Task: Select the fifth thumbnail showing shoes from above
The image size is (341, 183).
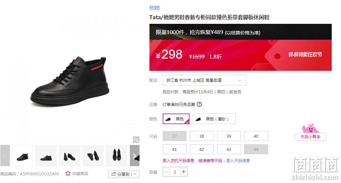Action: [117, 156]
